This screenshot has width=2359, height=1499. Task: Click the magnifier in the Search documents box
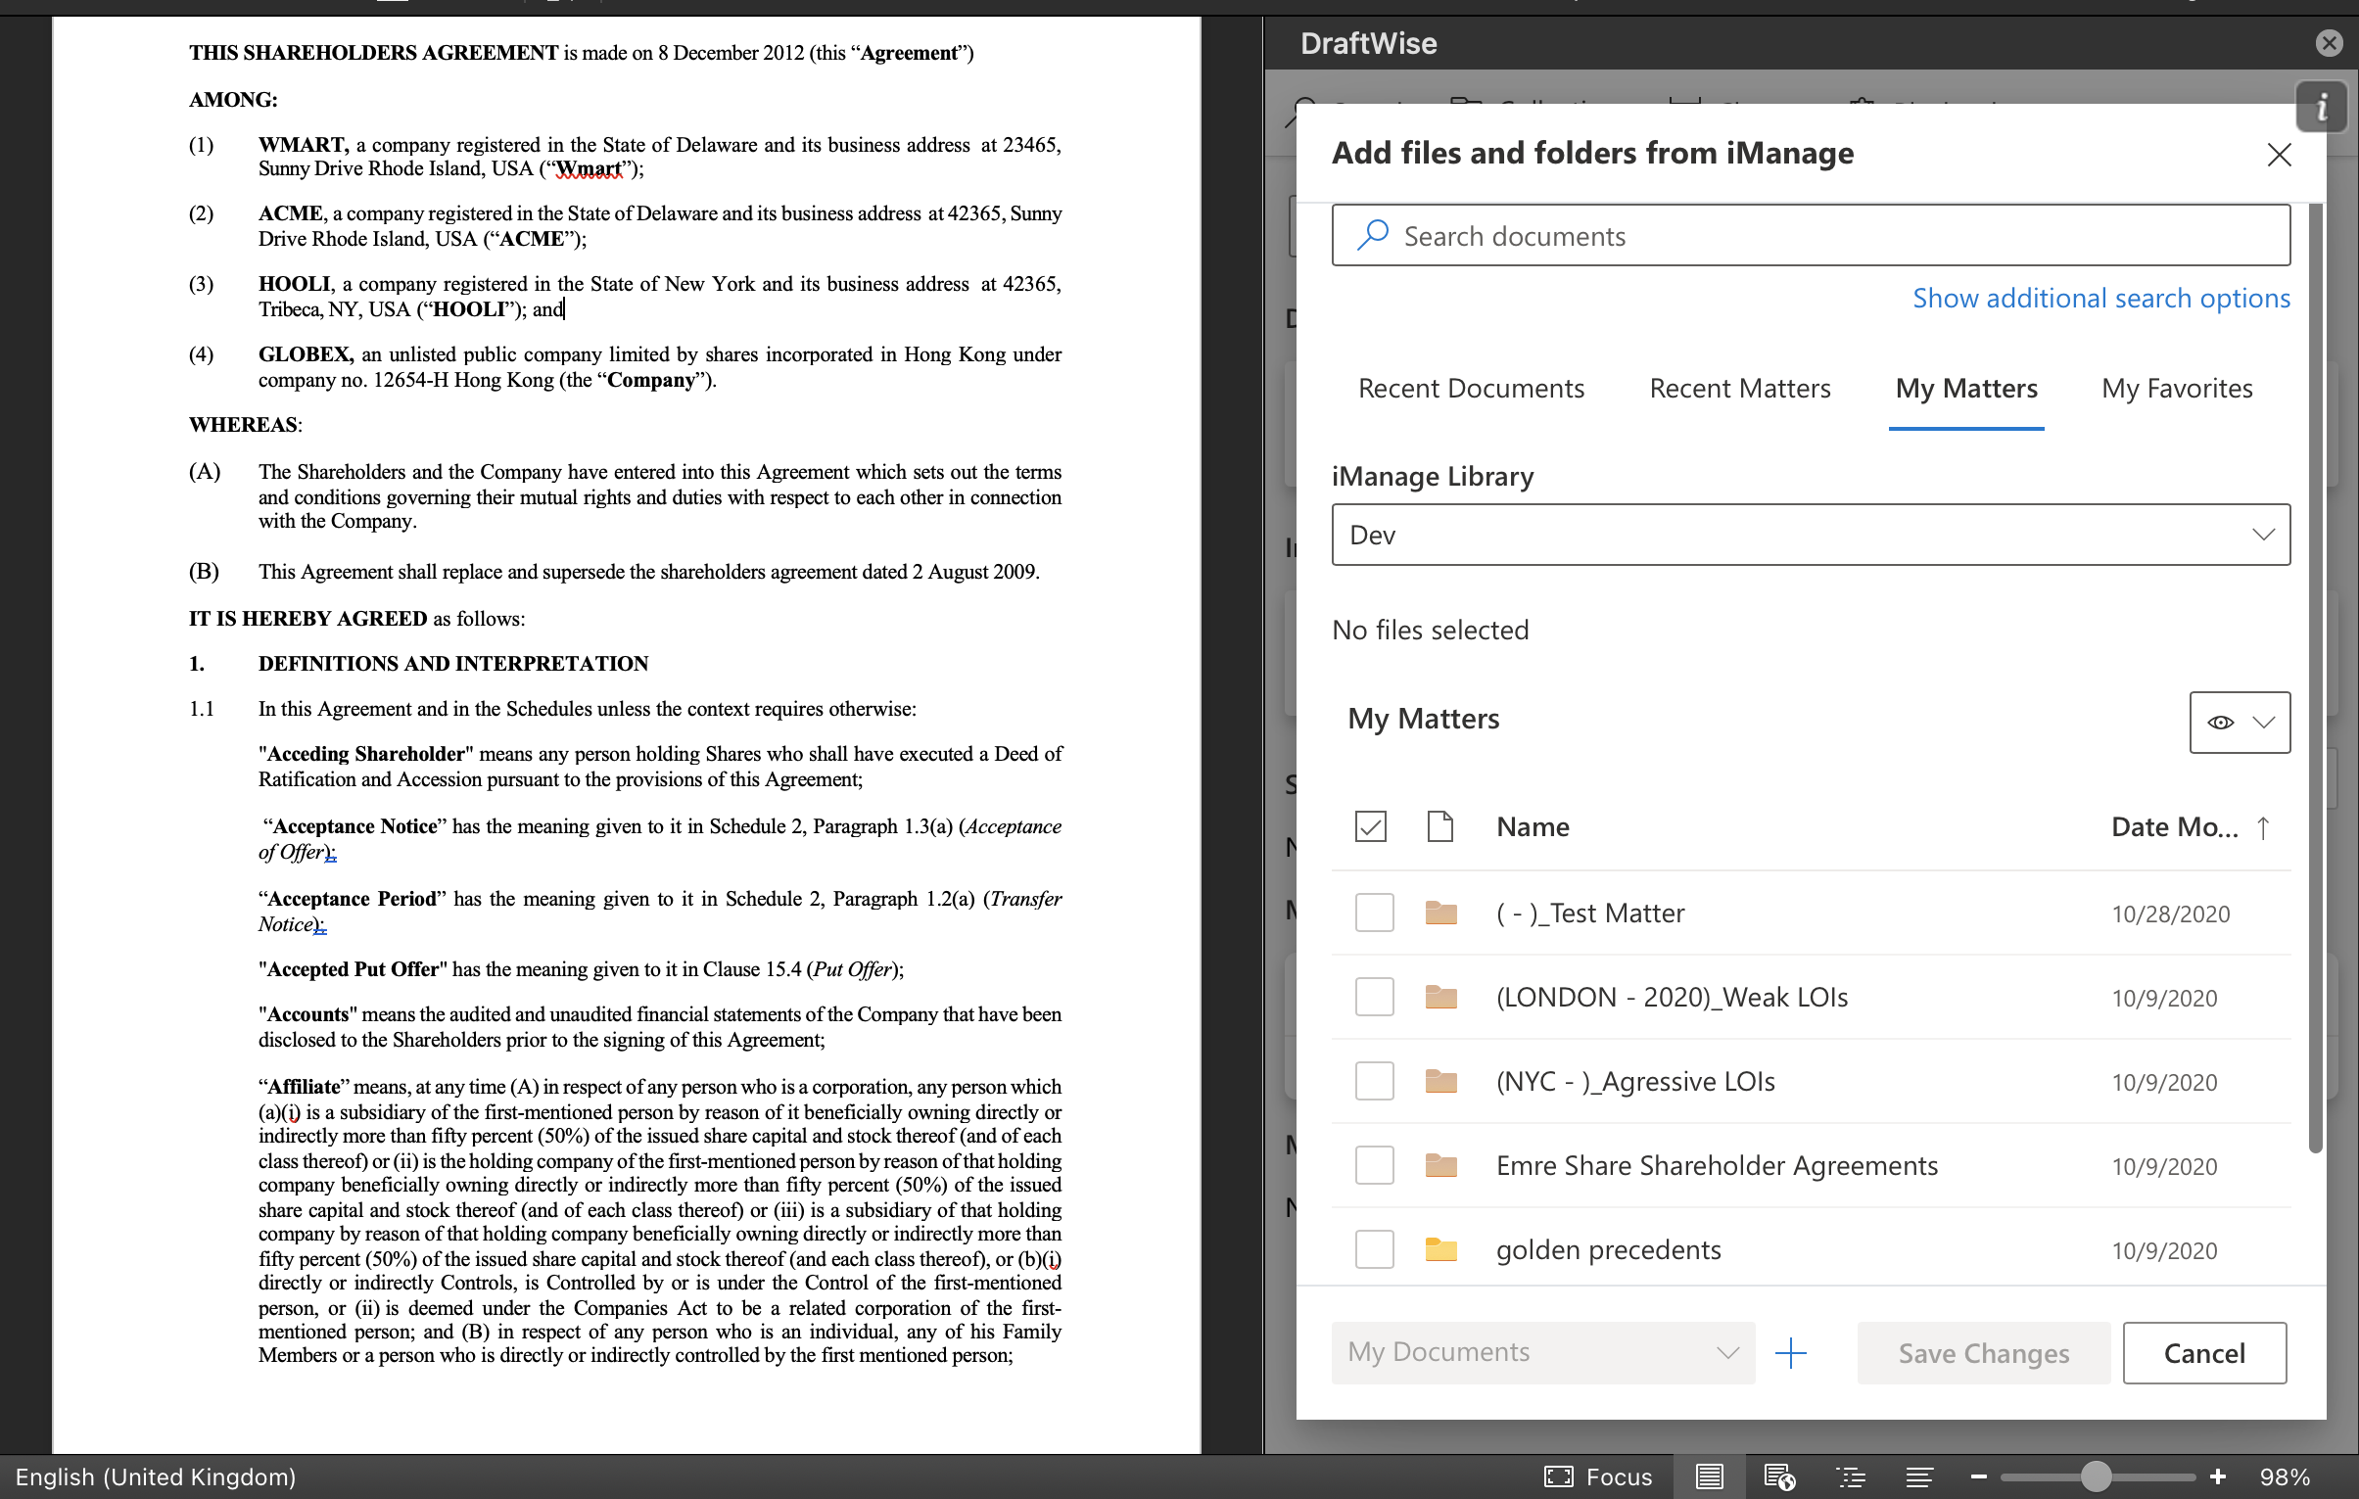click(x=1374, y=235)
